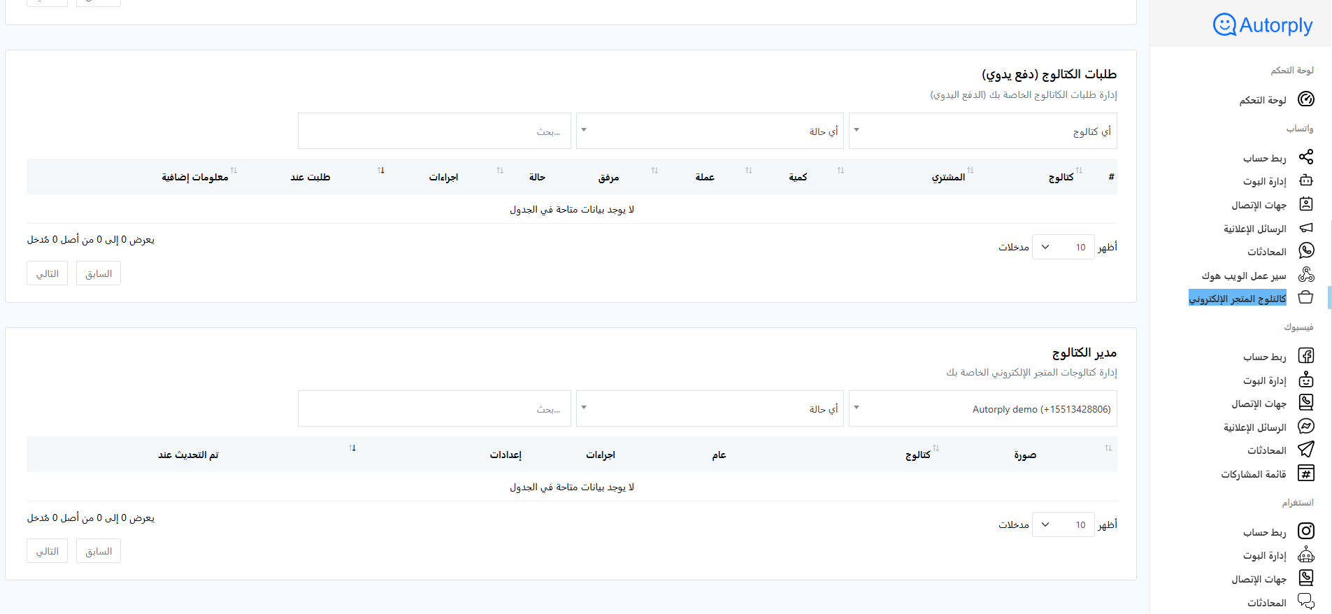Click 'السابق' button in catalog manager
This screenshot has height=614, width=1332.
click(99, 551)
